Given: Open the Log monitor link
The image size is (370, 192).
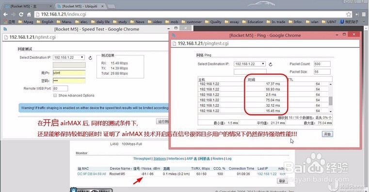Looking at the screenshot, I should tap(229, 159).
